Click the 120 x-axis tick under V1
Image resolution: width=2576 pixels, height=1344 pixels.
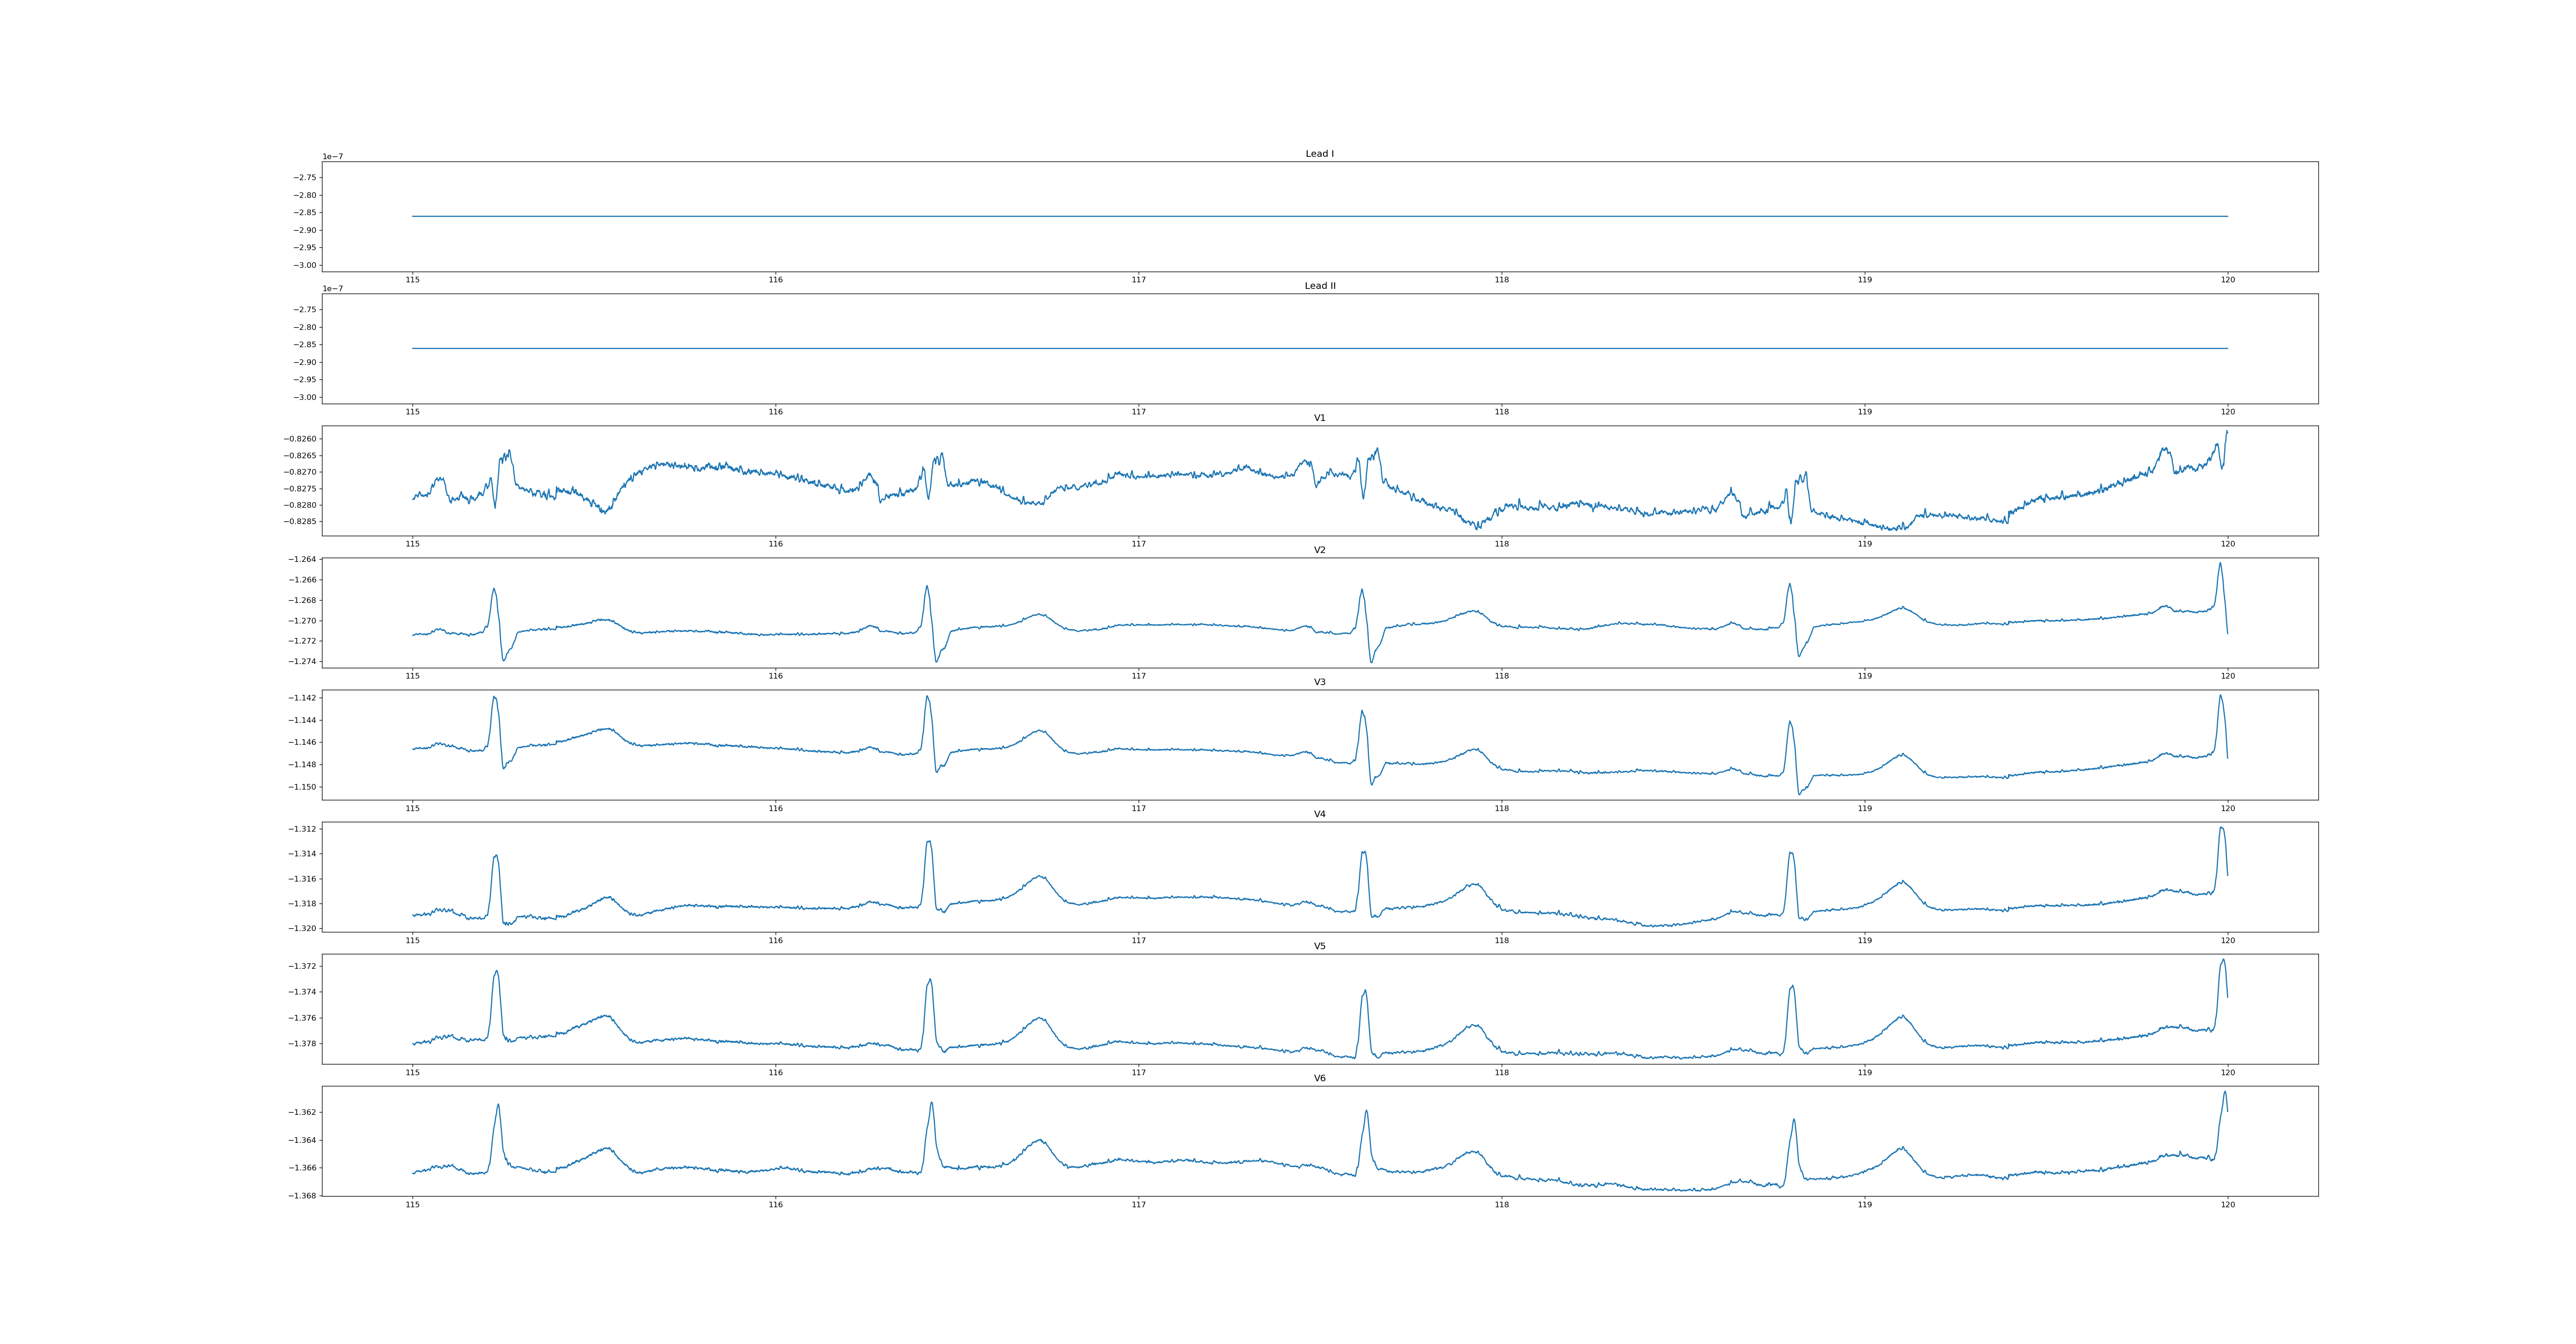(x=2227, y=544)
